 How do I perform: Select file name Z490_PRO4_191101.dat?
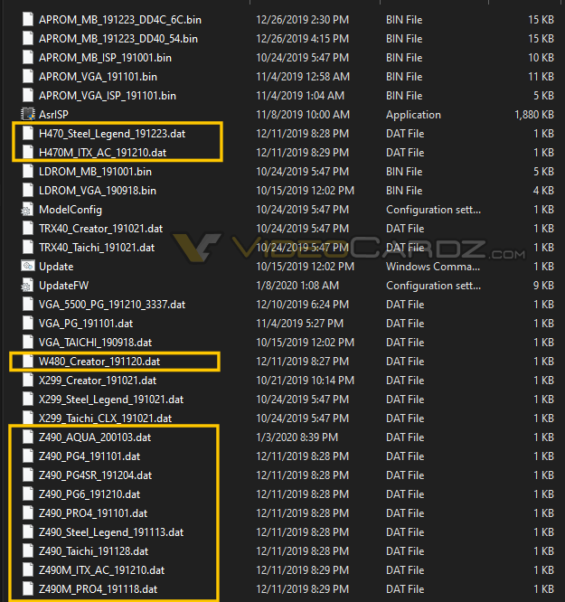coord(93,513)
